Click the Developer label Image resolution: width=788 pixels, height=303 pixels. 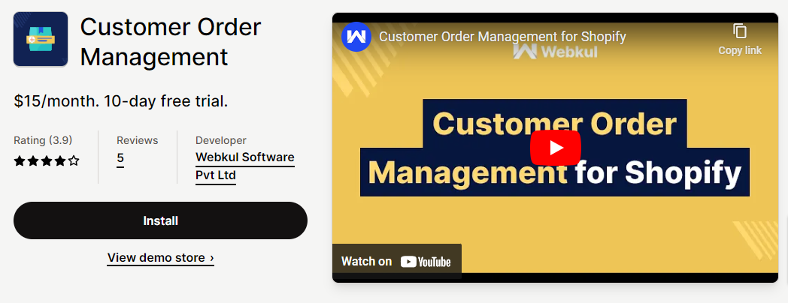(x=221, y=140)
